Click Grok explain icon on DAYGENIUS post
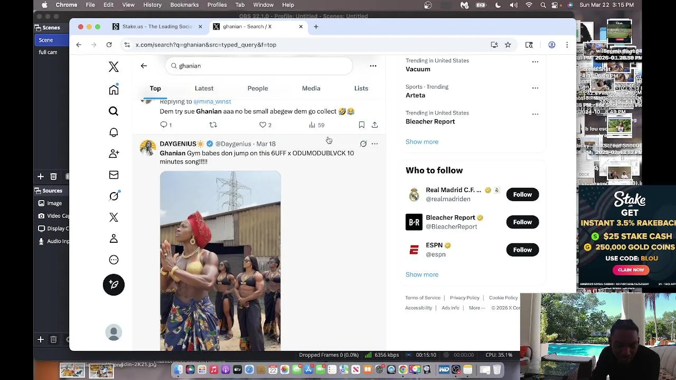The width and height of the screenshot is (676, 380). (363, 144)
